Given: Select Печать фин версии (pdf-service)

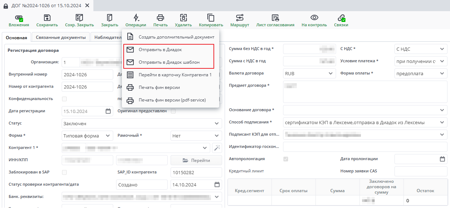Looking at the screenshot, I should click(x=171, y=100).
